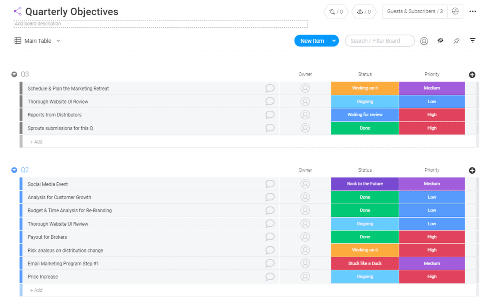Add a column to the Q3 group
This screenshot has width=493, height=307.
[x=472, y=74]
